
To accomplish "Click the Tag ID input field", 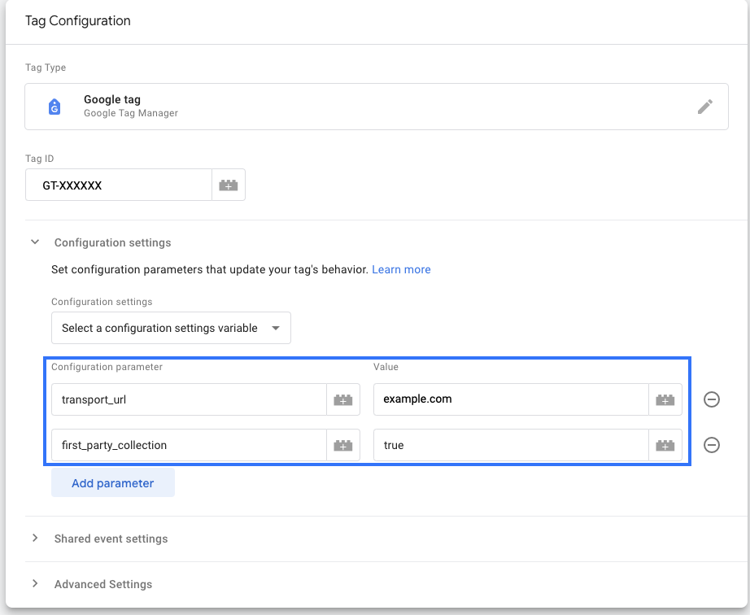I will tap(118, 185).
